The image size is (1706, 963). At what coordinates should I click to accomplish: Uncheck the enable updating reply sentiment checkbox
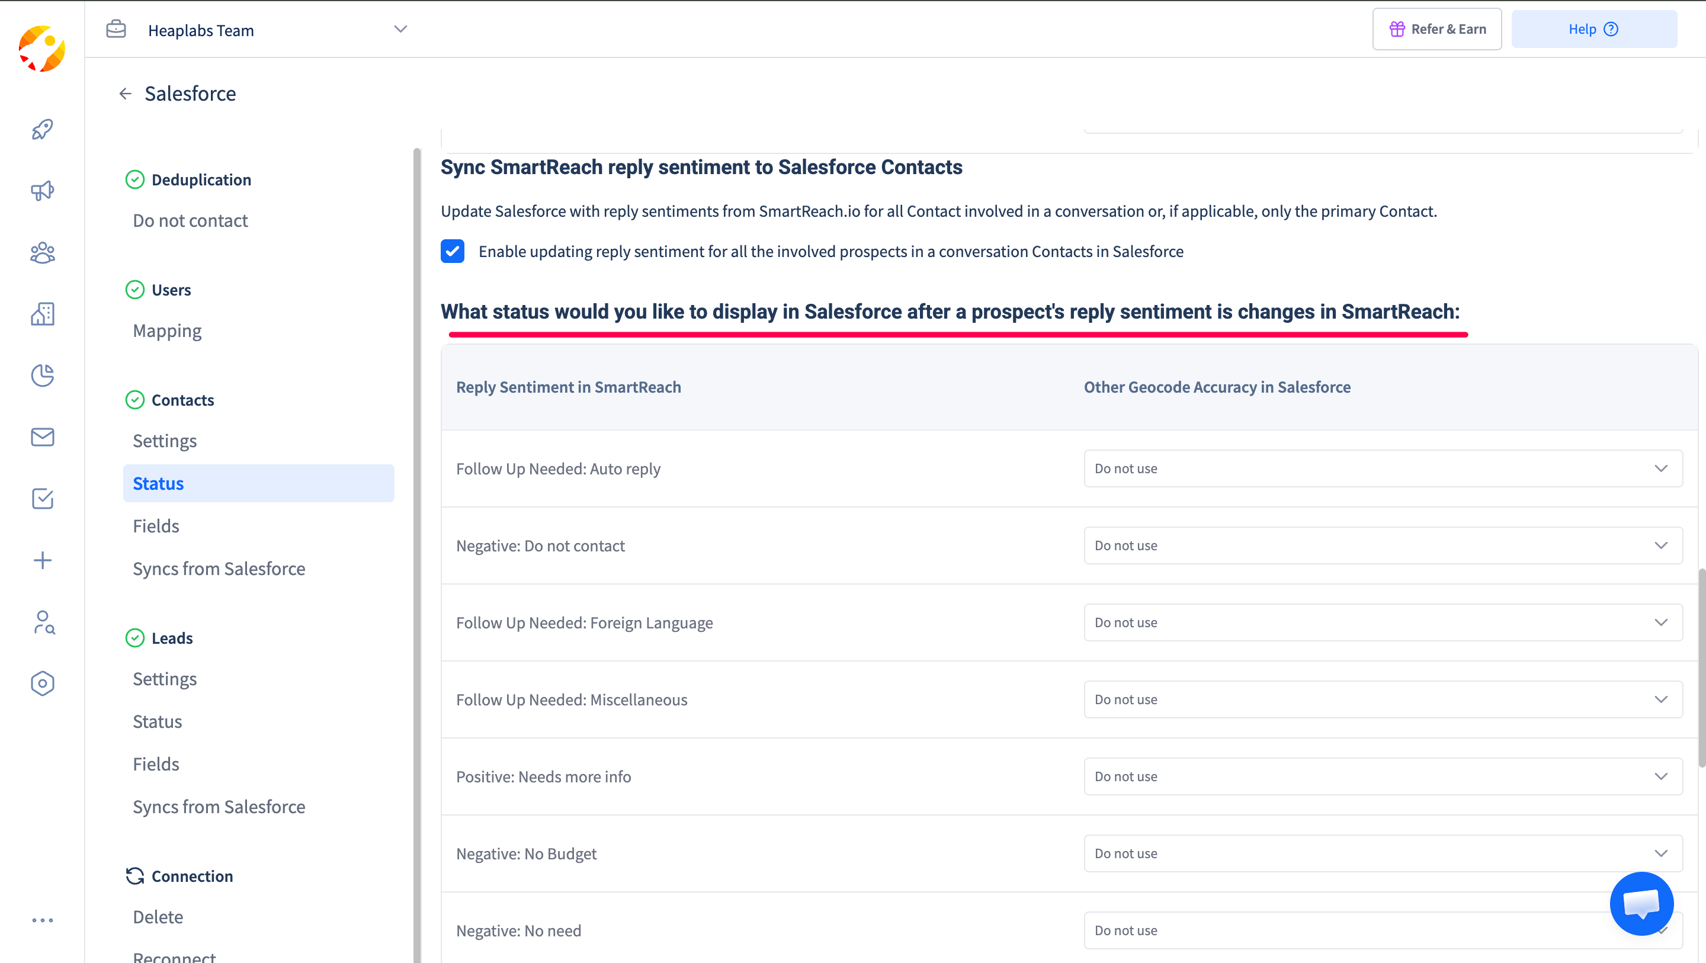pyautogui.click(x=453, y=252)
